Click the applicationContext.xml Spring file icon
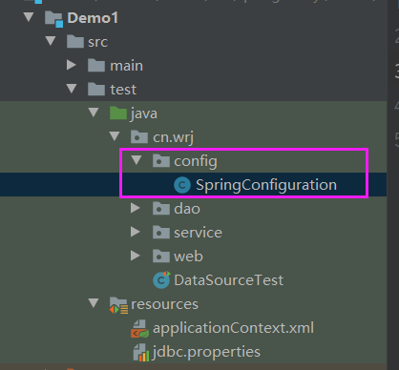399x370 pixels. pos(139,329)
